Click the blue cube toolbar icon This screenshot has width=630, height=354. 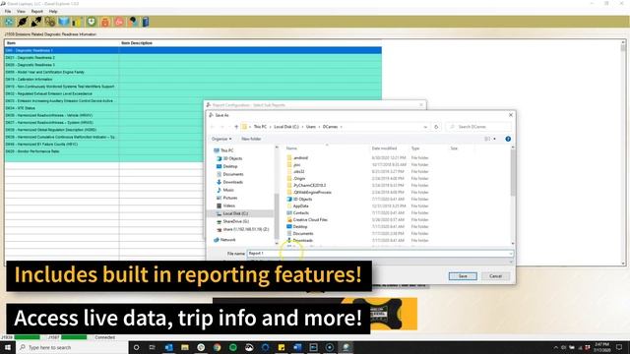(63, 22)
